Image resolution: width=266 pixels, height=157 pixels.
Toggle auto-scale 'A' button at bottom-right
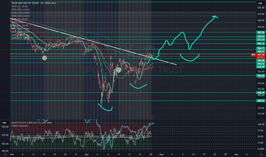261,154
